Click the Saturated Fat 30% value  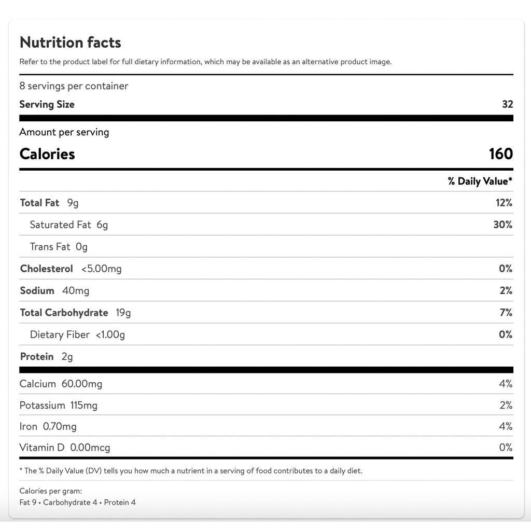[502, 225]
